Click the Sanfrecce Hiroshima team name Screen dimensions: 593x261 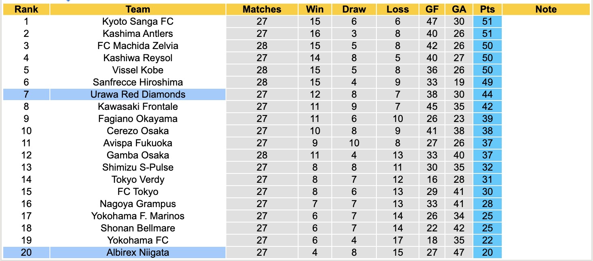pyautogui.click(x=138, y=82)
